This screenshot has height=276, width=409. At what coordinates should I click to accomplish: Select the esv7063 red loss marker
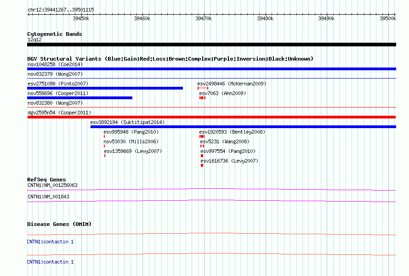coord(202,98)
